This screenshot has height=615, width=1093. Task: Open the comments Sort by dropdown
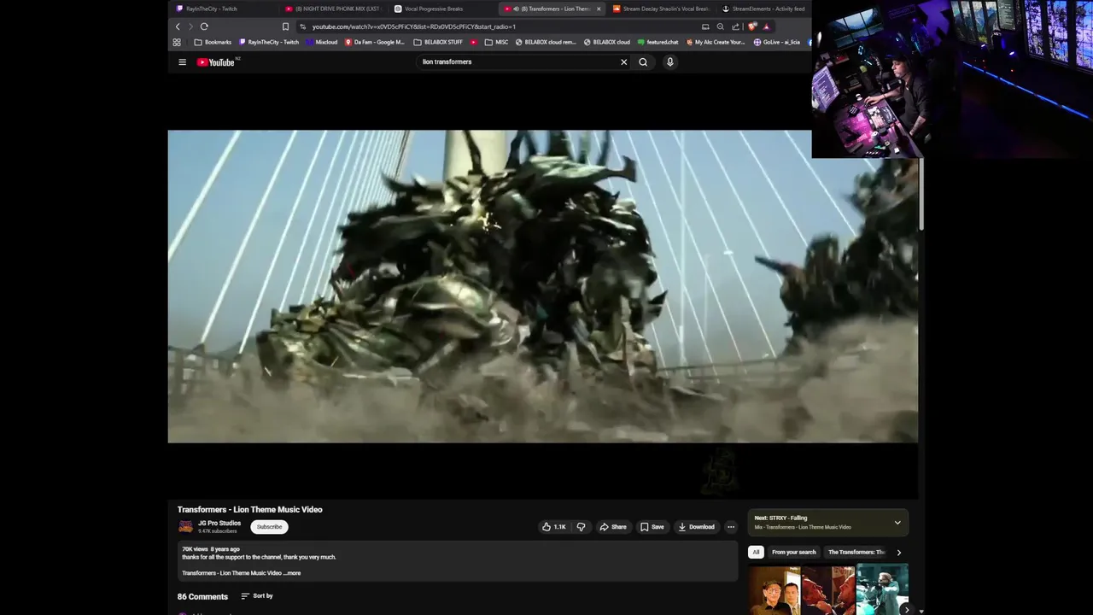257,596
